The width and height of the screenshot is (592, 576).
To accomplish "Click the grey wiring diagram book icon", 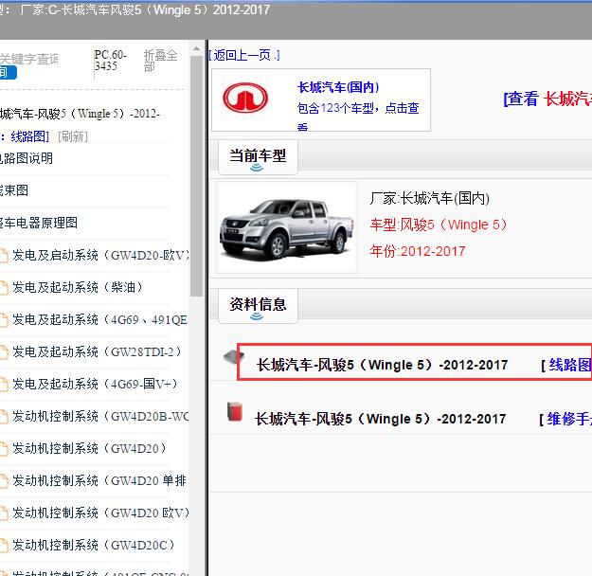I will click(x=234, y=356).
